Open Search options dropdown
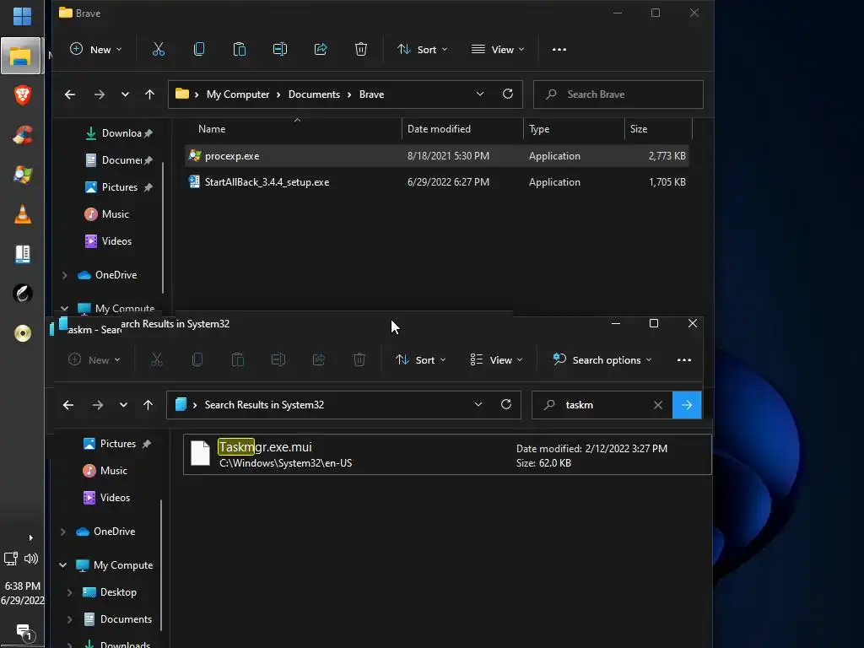 (x=602, y=359)
